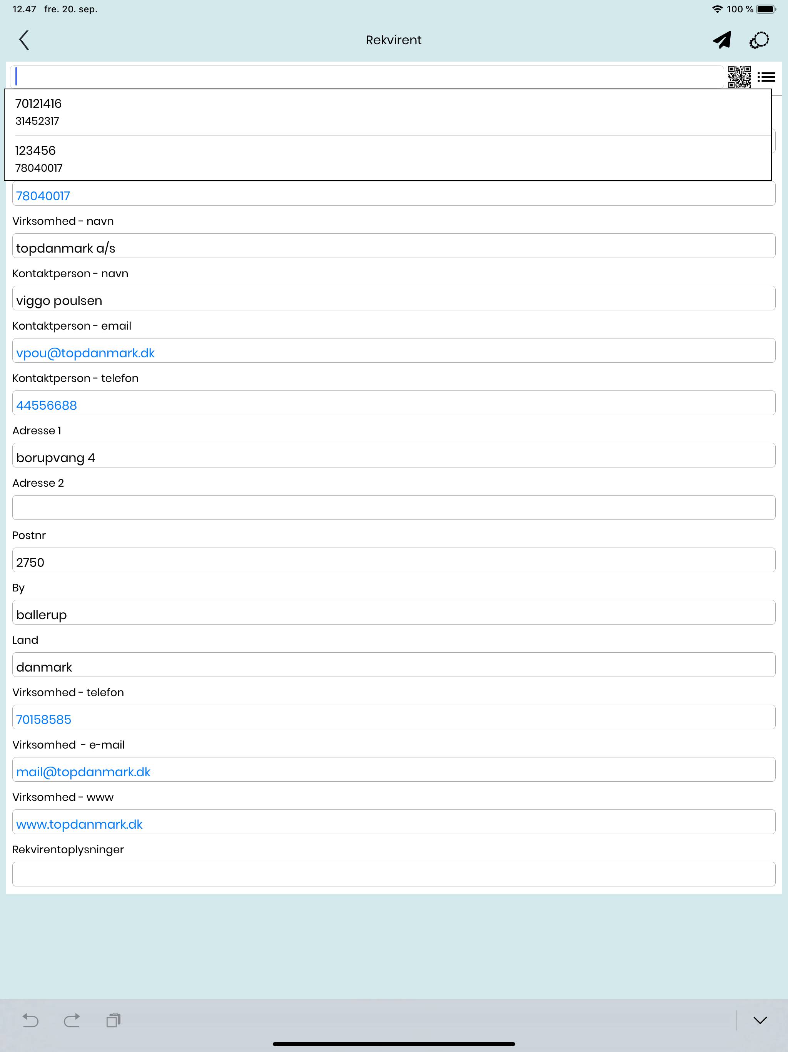Edit the By field with ballerup
This screenshot has height=1052, width=788.
(394, 612)
